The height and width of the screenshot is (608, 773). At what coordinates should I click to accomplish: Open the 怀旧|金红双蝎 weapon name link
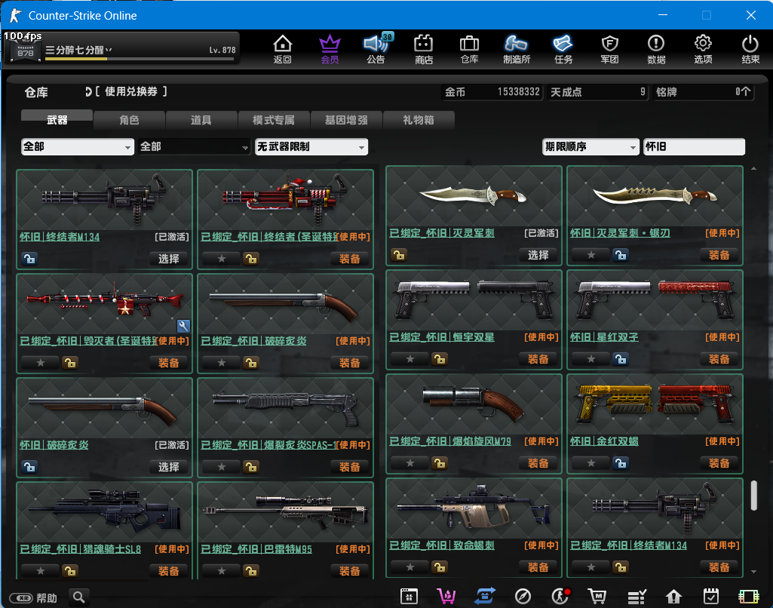604,441
